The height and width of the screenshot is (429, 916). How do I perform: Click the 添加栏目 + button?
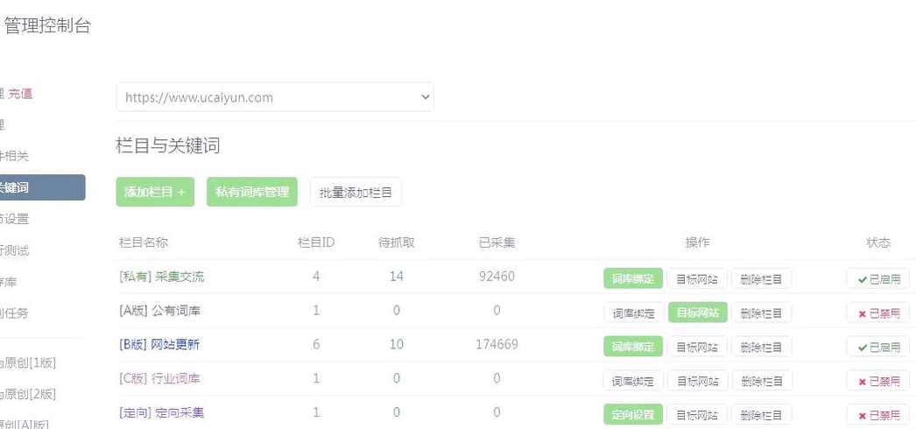(x=155, y=192)
